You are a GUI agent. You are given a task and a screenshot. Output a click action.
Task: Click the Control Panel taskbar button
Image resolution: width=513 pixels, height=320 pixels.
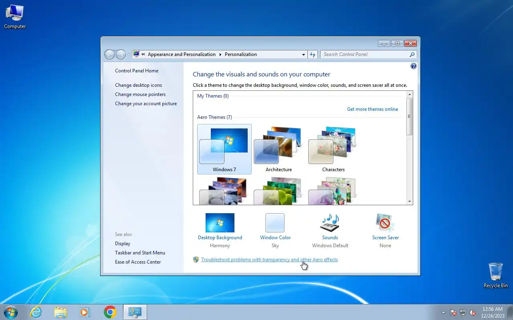135,312
